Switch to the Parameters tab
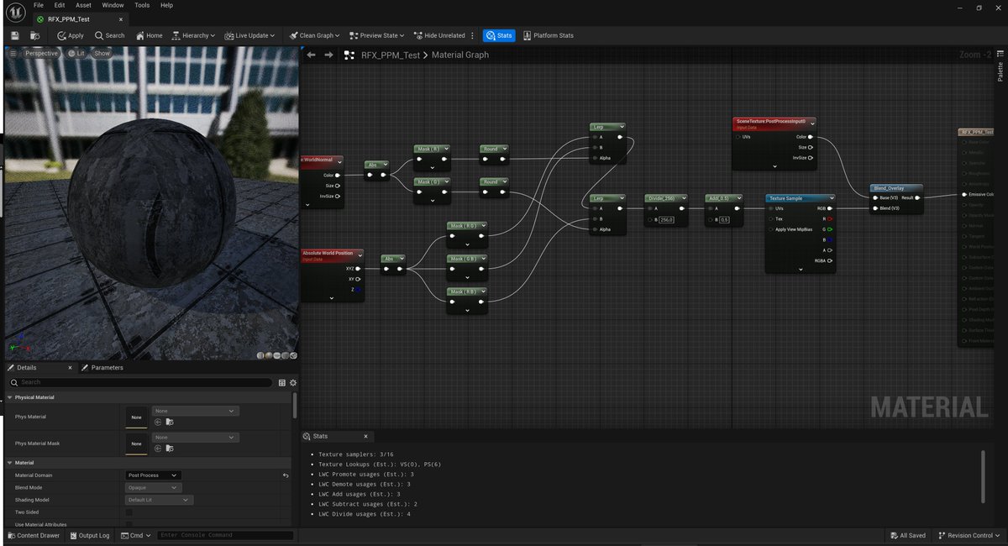The image size is (1008, 546). point(102,367)
